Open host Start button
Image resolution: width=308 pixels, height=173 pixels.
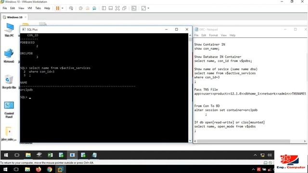point(5,169)
